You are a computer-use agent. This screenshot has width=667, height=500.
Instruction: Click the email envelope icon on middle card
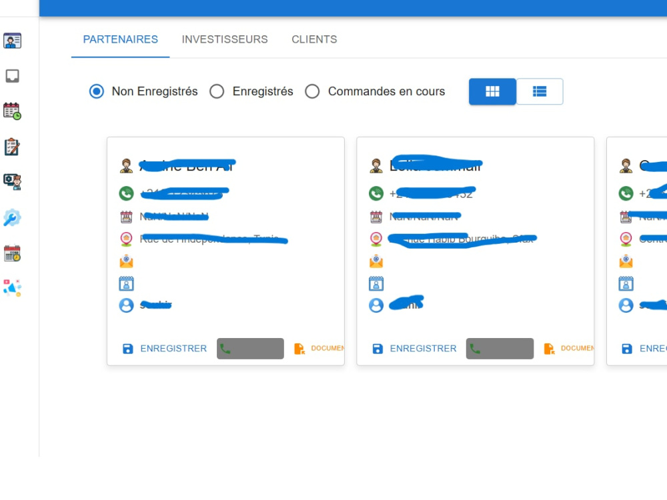376,261
